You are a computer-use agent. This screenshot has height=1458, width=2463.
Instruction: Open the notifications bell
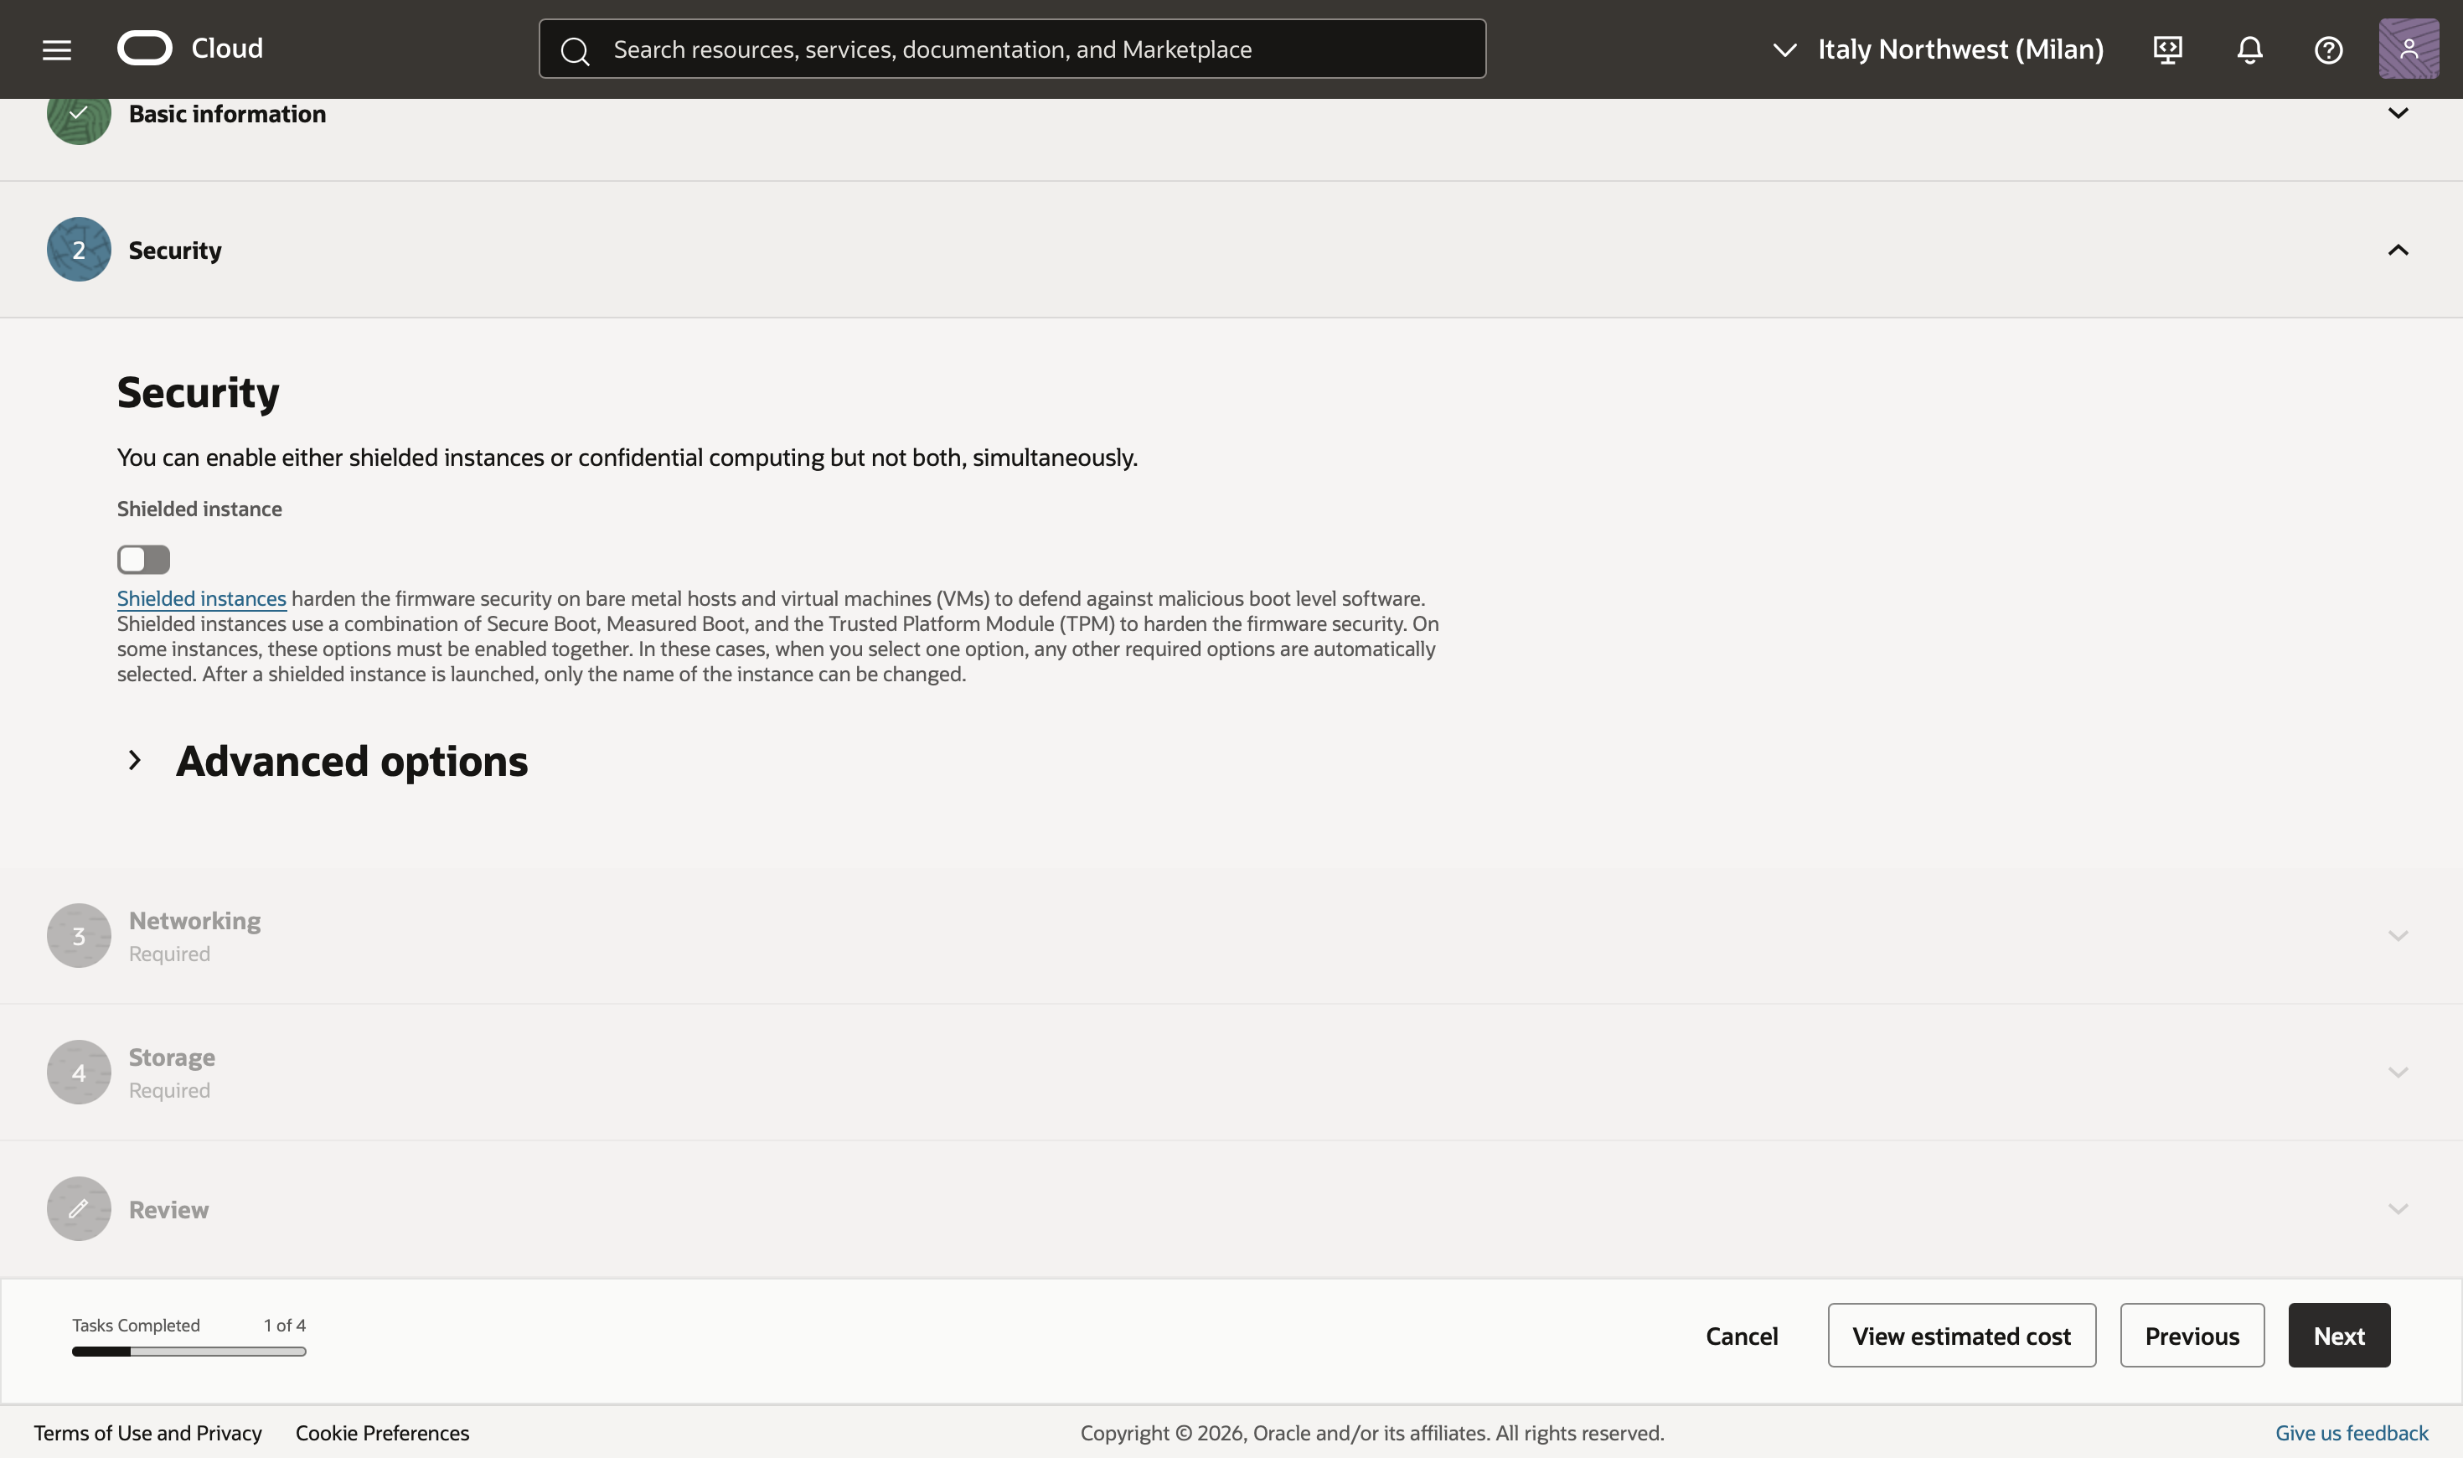point(2249,49)
